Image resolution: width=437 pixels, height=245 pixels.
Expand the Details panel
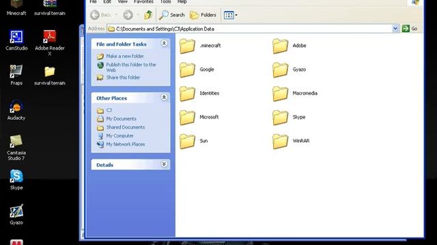pos(164,164)
